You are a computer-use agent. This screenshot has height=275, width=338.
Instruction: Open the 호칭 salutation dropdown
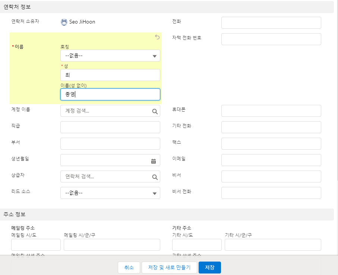(110, 56)
